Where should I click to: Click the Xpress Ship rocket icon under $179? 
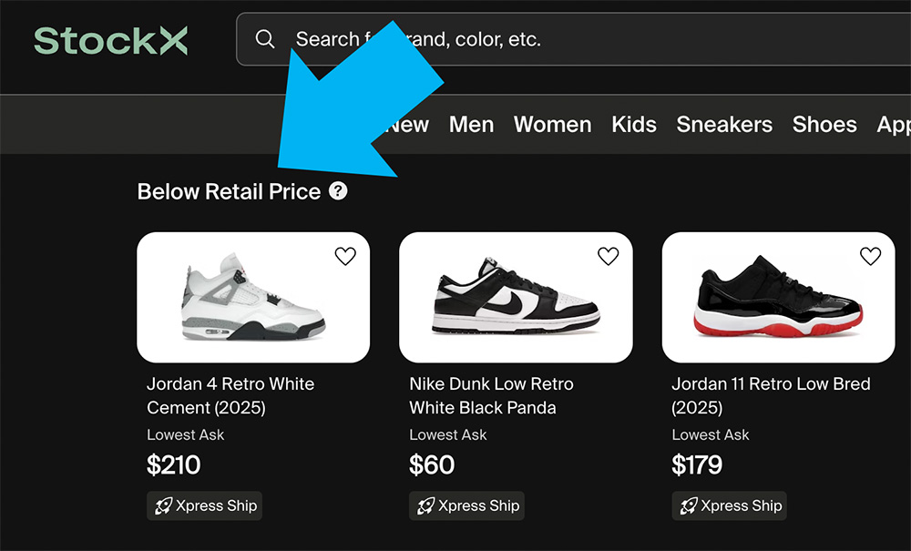(x=688, y=506)
